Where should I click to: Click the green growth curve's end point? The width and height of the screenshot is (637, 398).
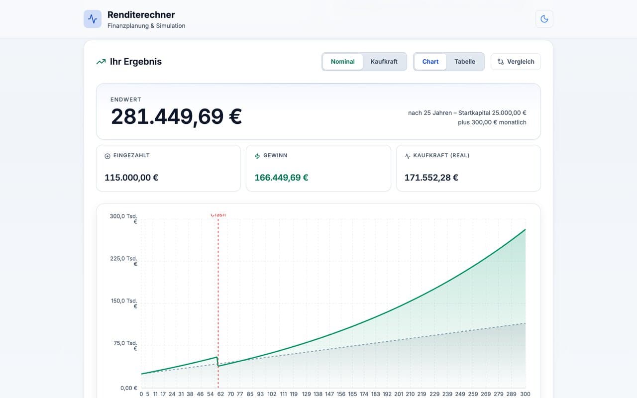pos(525,229)
